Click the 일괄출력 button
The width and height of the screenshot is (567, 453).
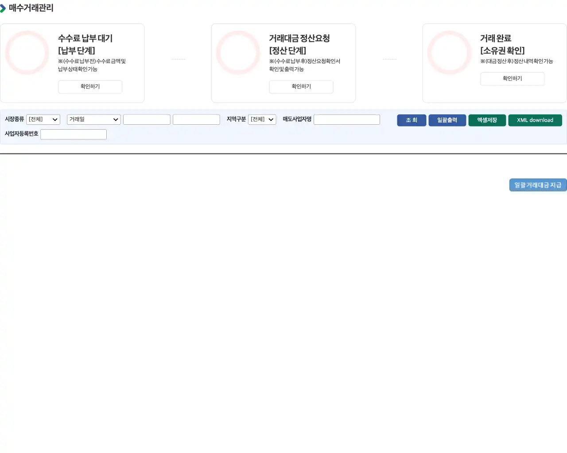click(x=447, y=120)
